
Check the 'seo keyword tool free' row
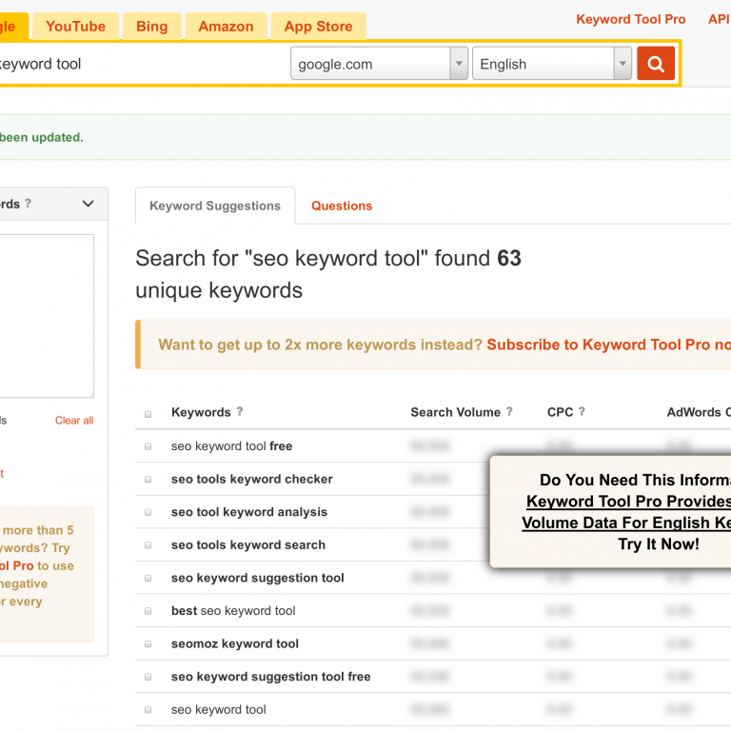tap(148, 446)
